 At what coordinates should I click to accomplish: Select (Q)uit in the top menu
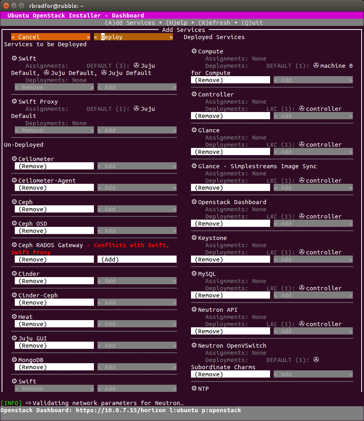click(x=252, y=23)
